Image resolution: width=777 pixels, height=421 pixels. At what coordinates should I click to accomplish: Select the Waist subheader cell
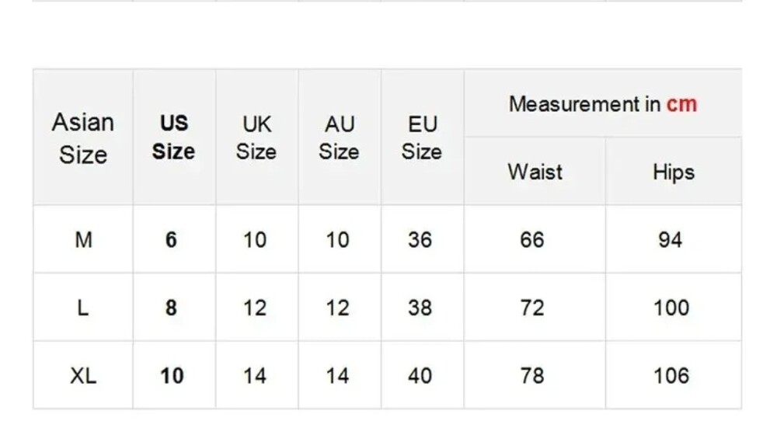tap(535, 172)
